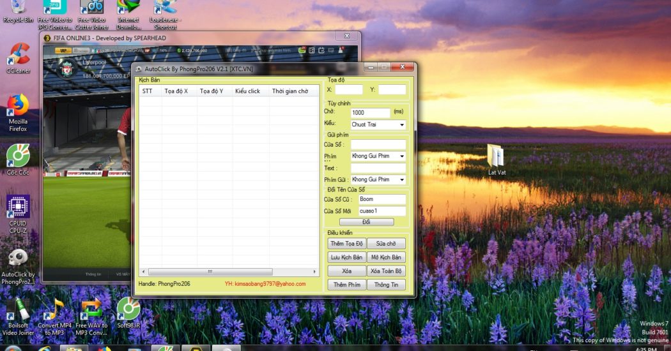Click the Sửa chờ button
The width and height of the screenshot is (671, 351).
click(386, 243)
